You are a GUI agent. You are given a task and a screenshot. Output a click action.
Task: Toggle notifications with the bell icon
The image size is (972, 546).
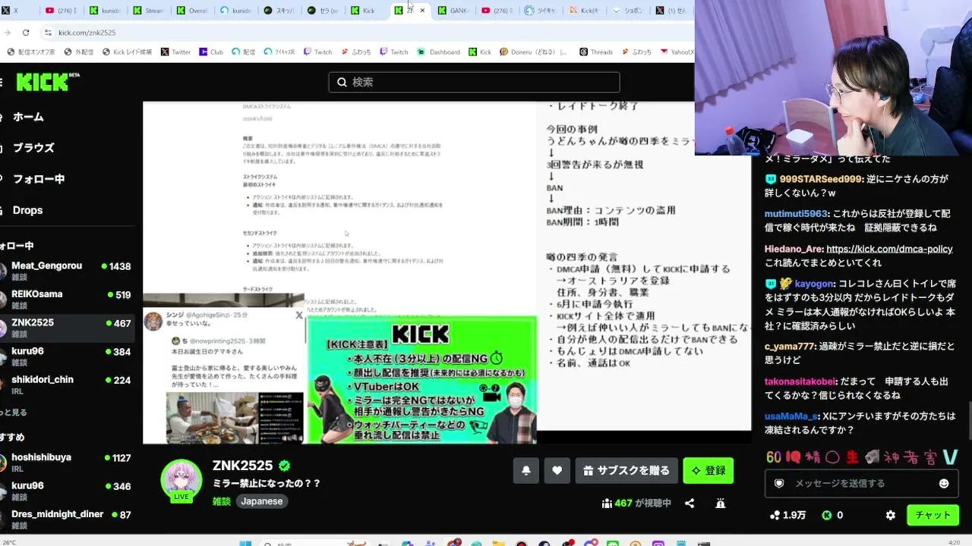[x=526, y=471]
